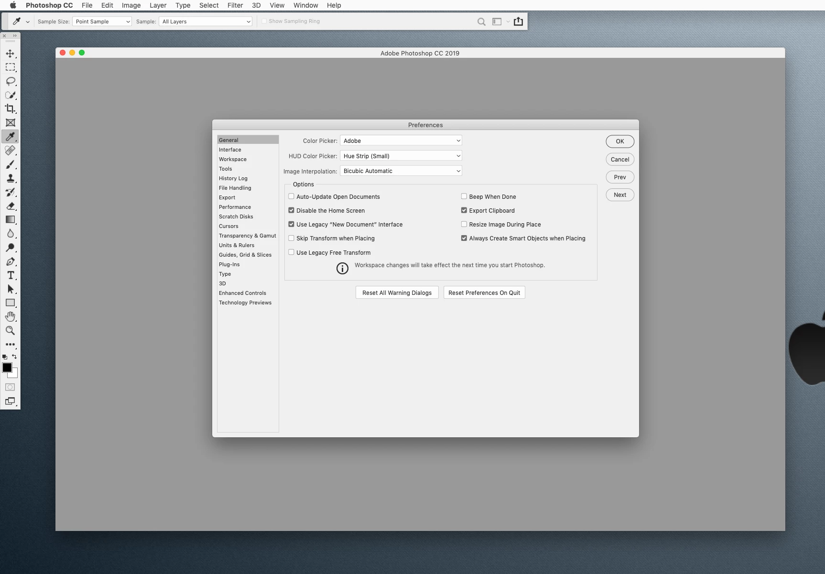
Task: Click Cancel in Preferences
Action: point(620,160)
